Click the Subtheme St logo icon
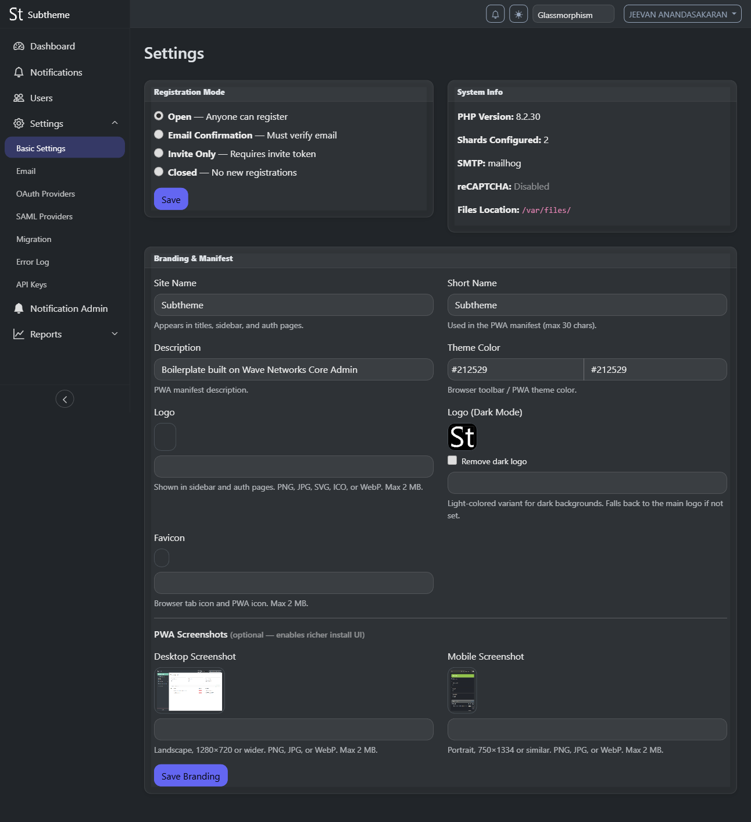Image resolution: width=751 pixels, height=822 pixels. tap(16, 15)
